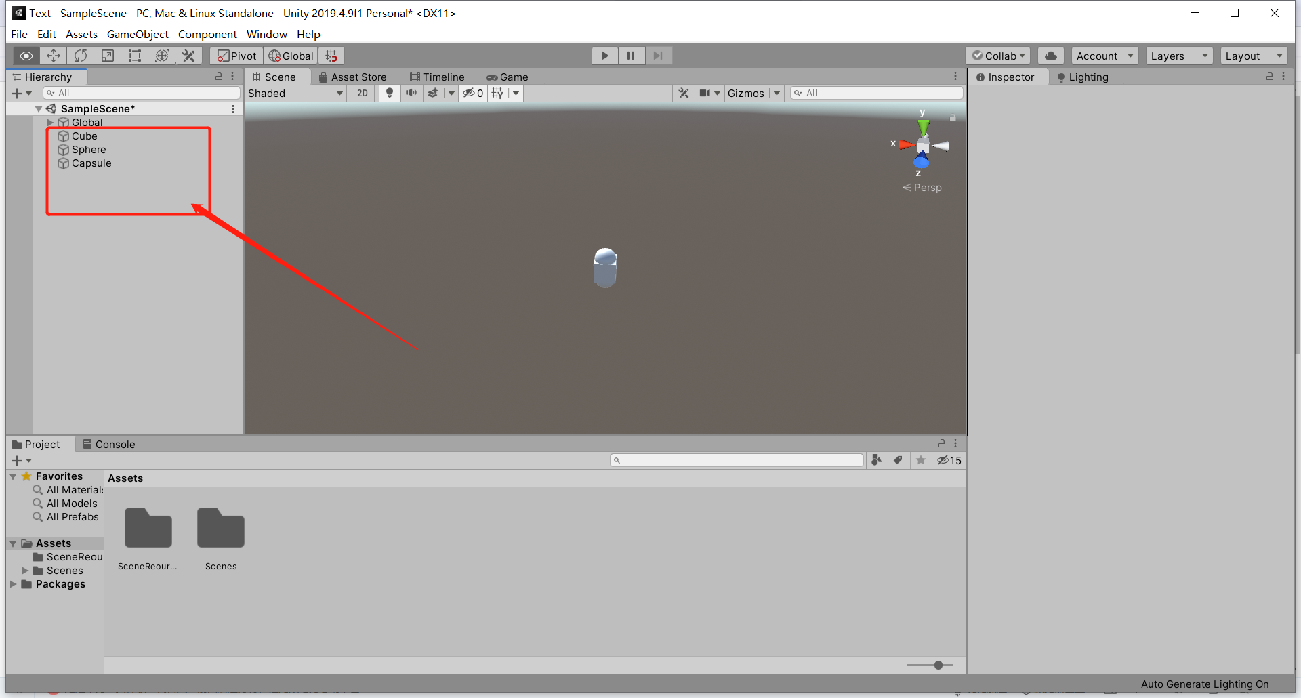
Task: Select the Rotate tool in the toolbar
Action: coord(81,56)
